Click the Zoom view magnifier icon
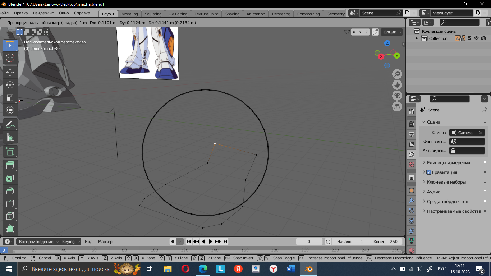 tap(397, 74)
